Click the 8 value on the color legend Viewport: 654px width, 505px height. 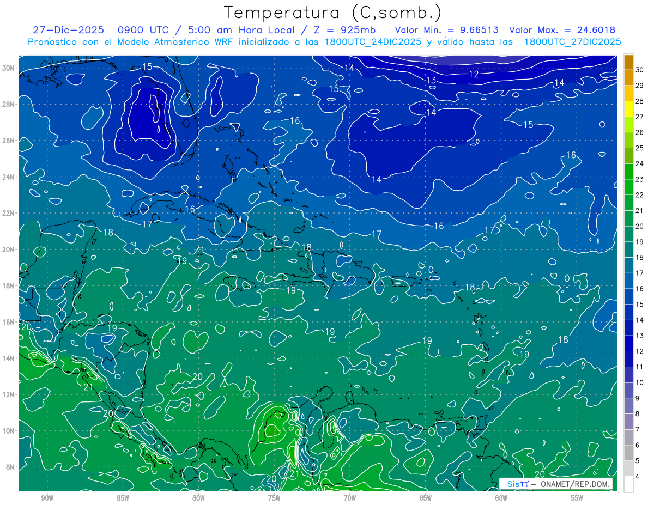[638, 414]
